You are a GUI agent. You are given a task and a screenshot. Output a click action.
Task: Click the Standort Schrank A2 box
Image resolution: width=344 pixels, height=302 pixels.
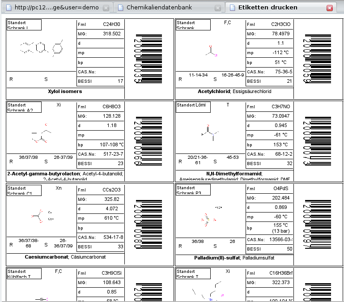point(24,107)
